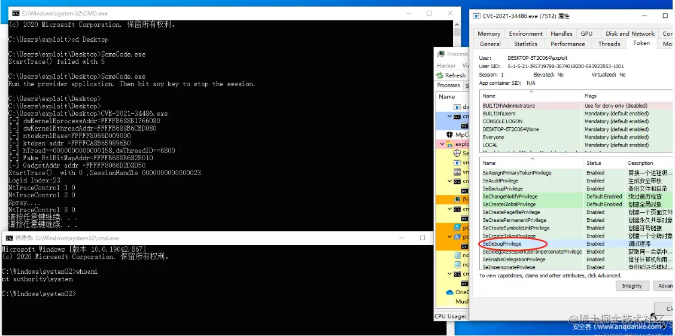Screen dimensions: 675x336
Task: Click the ntoskrnlBase address line in CMD
Action: coord(69,136)
